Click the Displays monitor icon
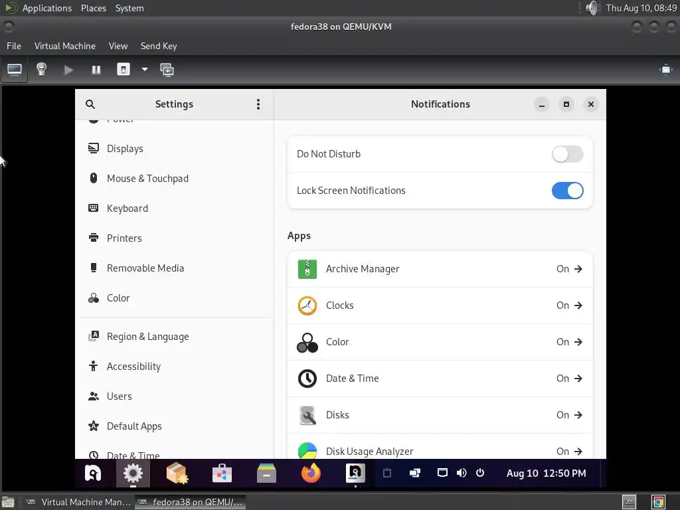 tap(93, 148)
